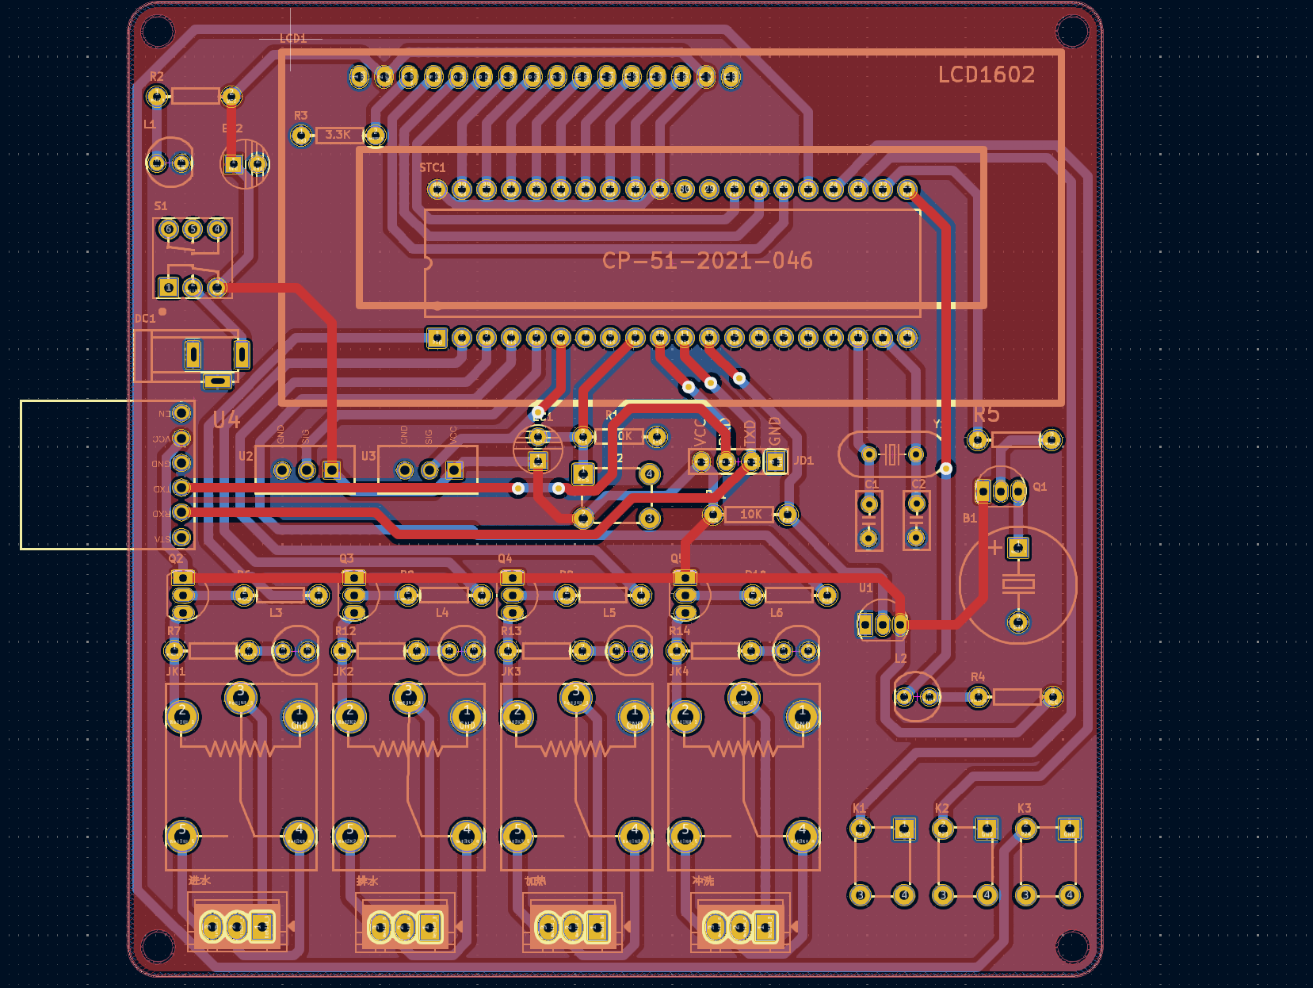Select the L6 LED label
This screenshot has height=988, width=1313.
pyautogui.click(x=777, y=613)
